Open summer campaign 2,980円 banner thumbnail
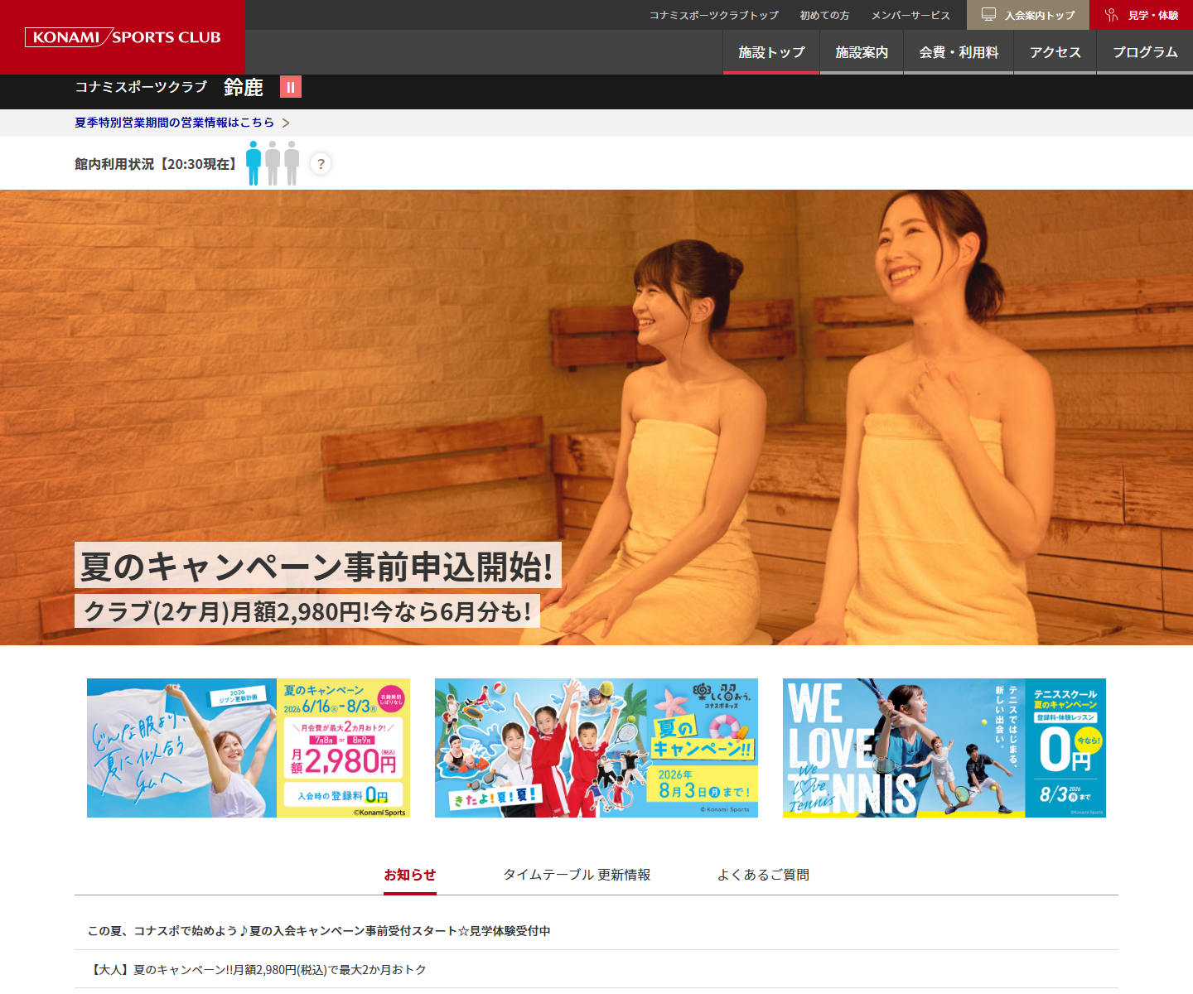Viewport: 1193px width, 994px height. [x=249, y=748]
